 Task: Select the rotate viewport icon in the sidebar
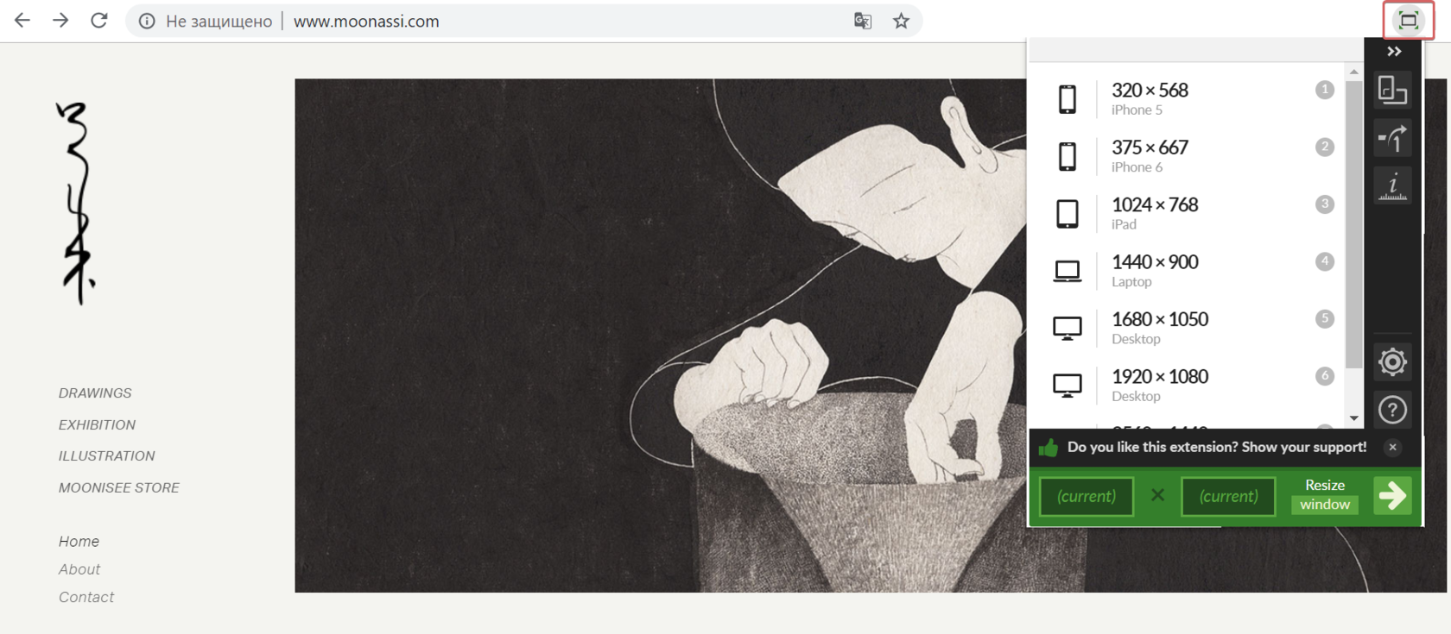(x=1392, y=90)
